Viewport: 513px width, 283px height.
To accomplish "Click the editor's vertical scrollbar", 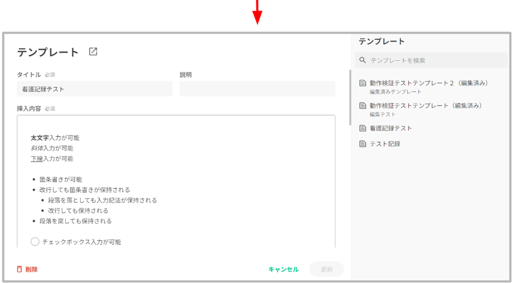I will pyautogui.click(x=350, y=97).
